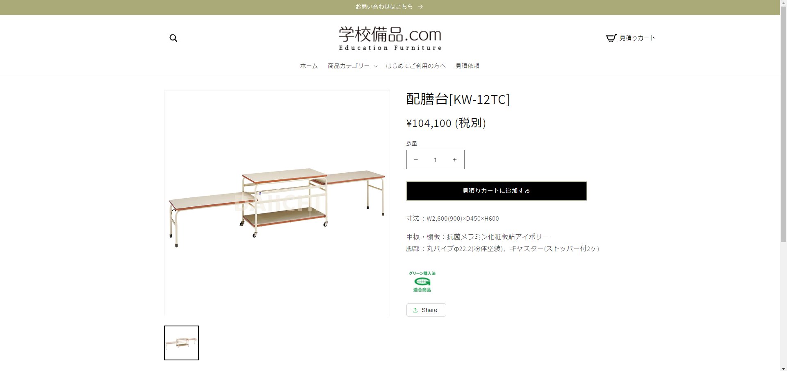Screen dimensions: 787x371
Task: Select the product thumbnail image
Action: (x=181, y=343)
